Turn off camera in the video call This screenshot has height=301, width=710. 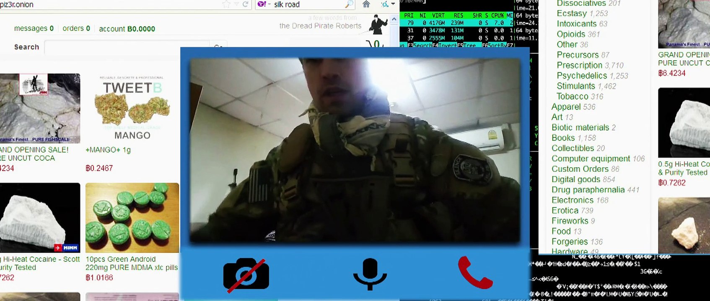[x=246, y=275]
